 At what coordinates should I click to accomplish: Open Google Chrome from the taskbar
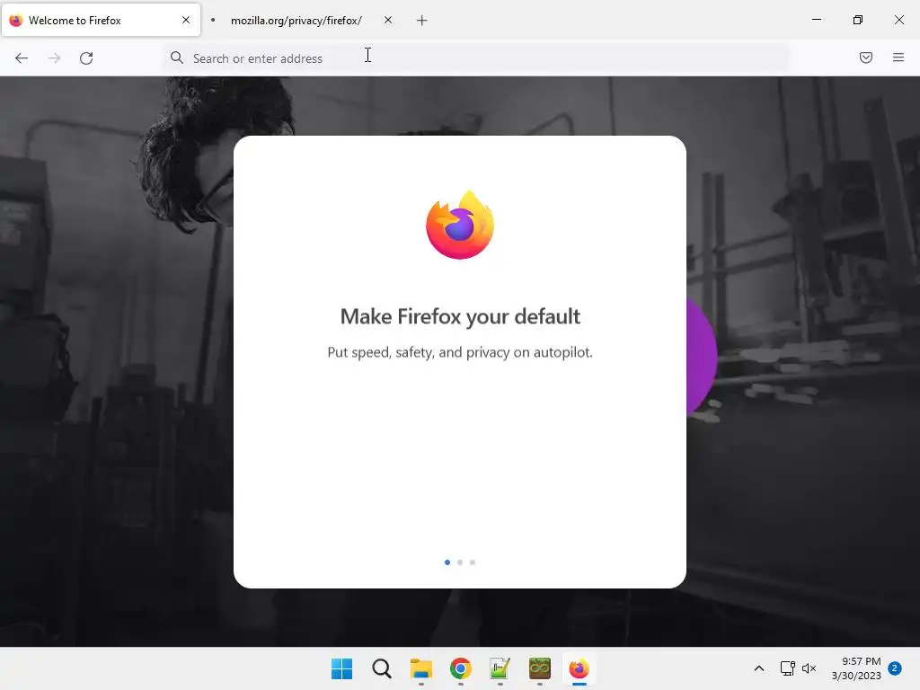tap(461, 668)
